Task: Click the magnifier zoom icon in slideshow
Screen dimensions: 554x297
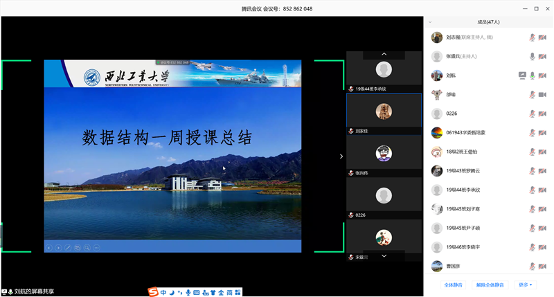Action: [x=87, y=248]
